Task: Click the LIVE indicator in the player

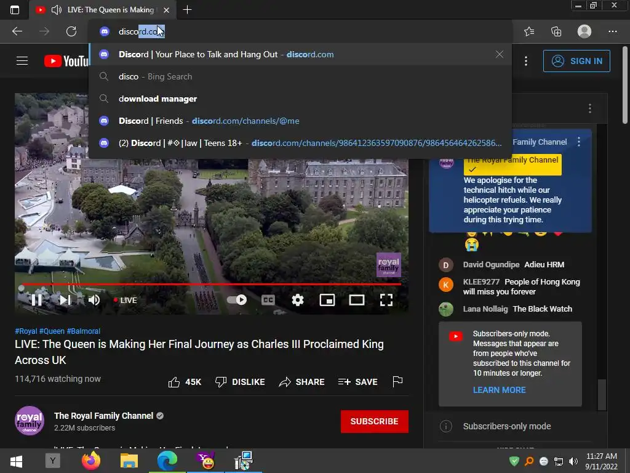Action: [126, 300]
